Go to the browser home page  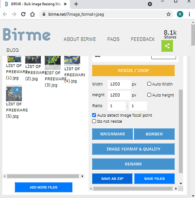(x=32, y=14)
